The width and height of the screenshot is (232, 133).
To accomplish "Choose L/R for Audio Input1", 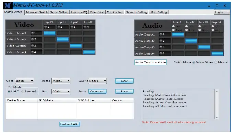I will [x=173, y=26].
